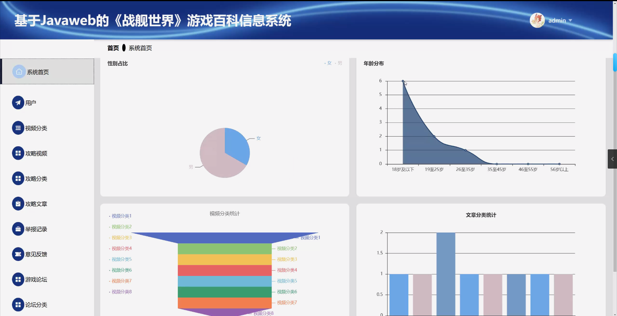Image resolution: width=617 pixels, height=316 pixels.
Task: Click the 46至55岁 axis label
Action: [528, 169]
